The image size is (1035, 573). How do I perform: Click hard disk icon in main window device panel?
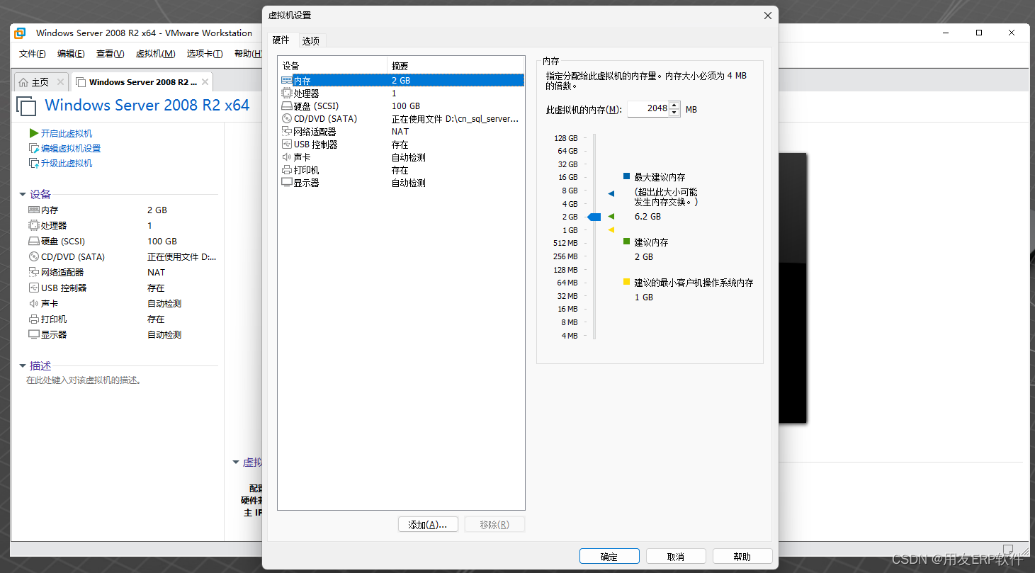pos(34,242)
